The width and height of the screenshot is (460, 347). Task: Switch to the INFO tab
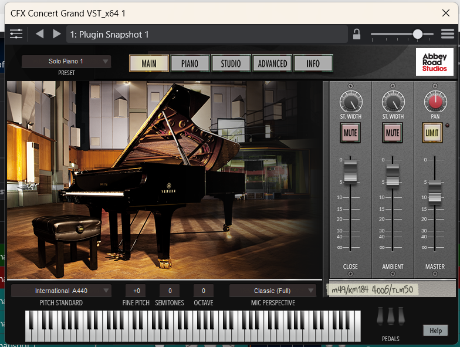click(x=313, y=63)
